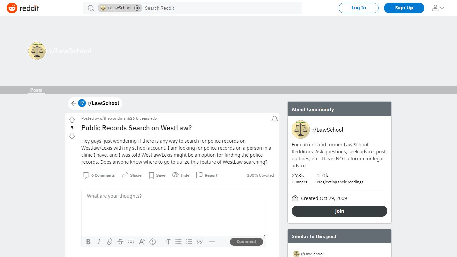This screenshot has width=457, height=257.
Task: Toggle spoiler formatting
Action: 153,242
